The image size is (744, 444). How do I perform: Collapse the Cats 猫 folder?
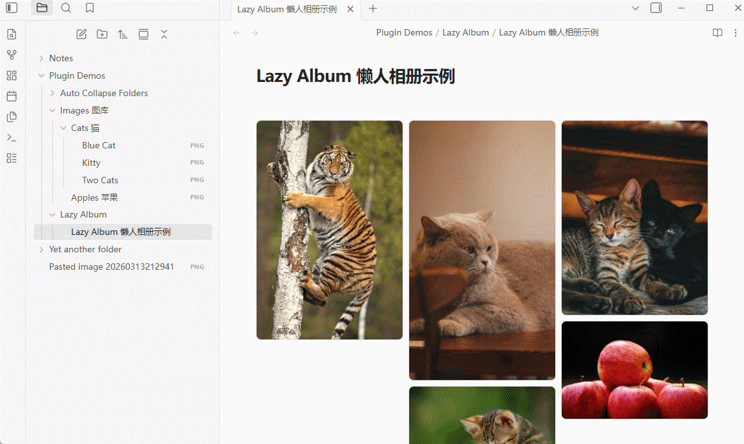pyautogui.click(x=63, y=128)
